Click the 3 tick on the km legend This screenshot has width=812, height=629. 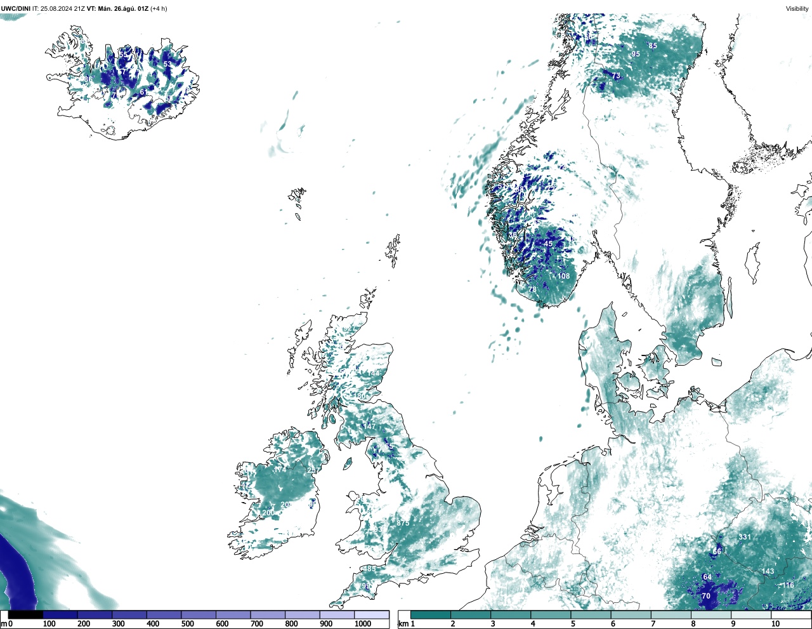[x=492, y=624]
